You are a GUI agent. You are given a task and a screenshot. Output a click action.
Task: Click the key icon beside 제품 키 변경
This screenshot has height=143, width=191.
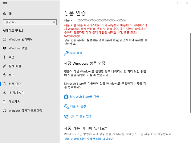(x=66, y=106)
